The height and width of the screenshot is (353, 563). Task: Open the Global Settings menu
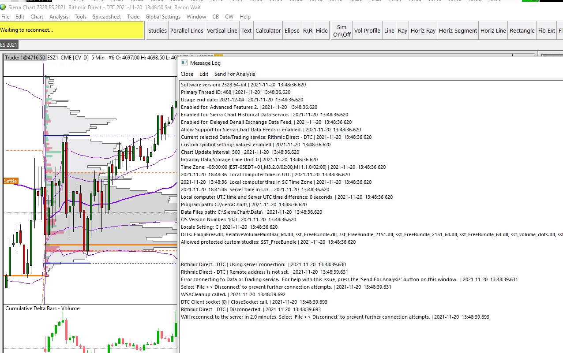point(163,17)
